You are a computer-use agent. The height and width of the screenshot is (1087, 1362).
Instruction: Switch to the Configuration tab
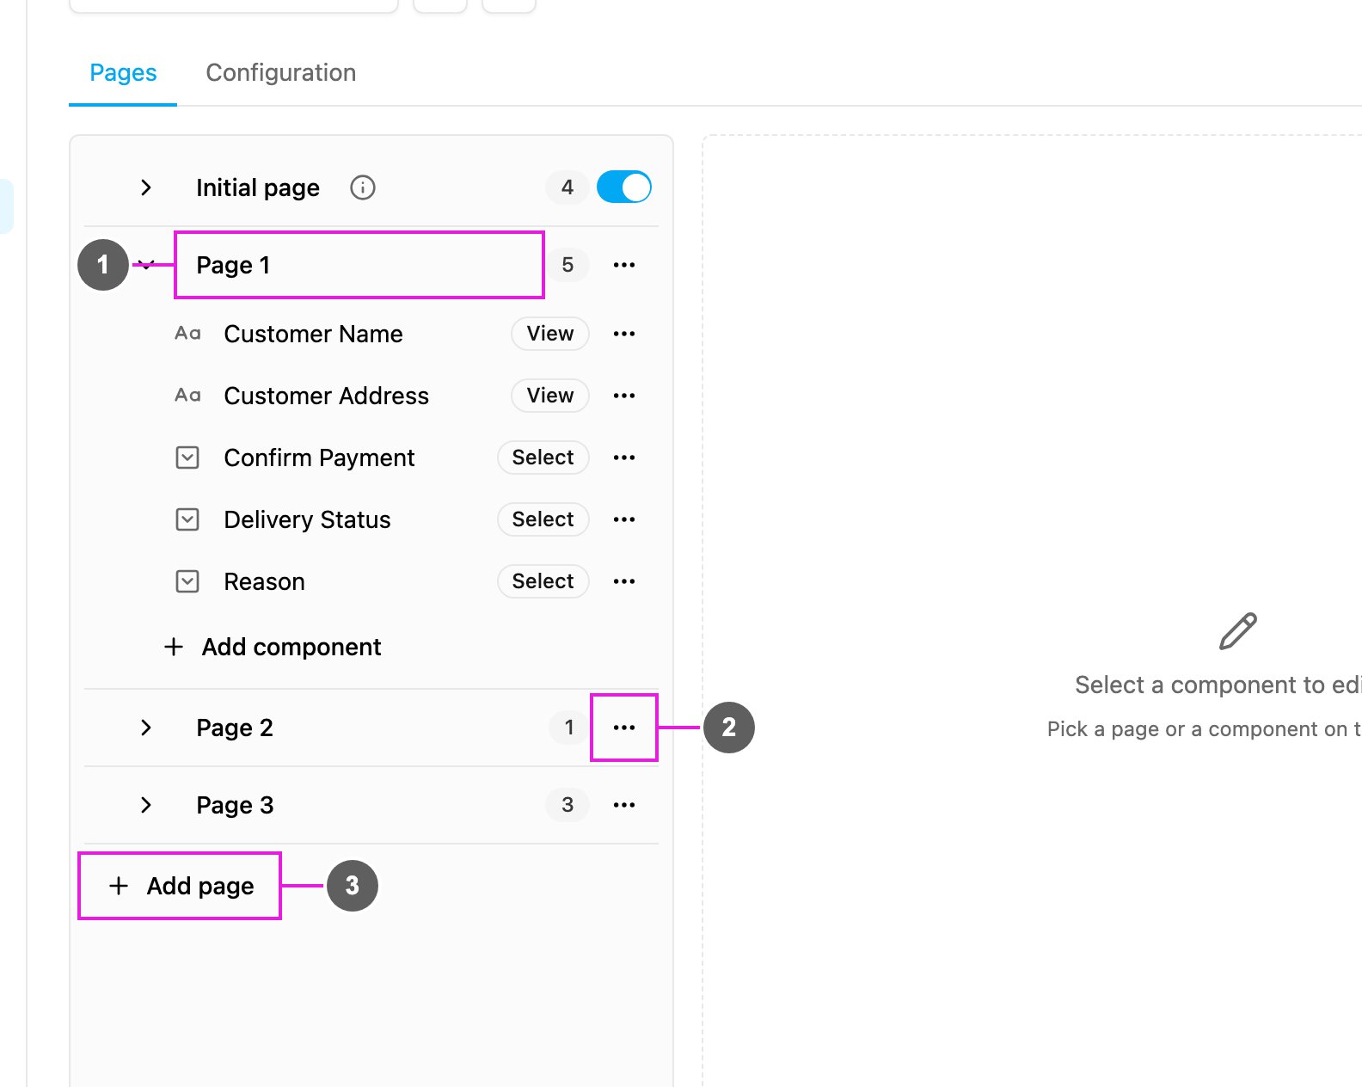coord(281,73)
